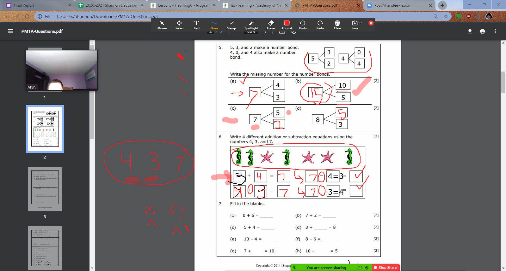Redo the annotation
The width and height of the screenshot is (506, 271).
point(320,25)
